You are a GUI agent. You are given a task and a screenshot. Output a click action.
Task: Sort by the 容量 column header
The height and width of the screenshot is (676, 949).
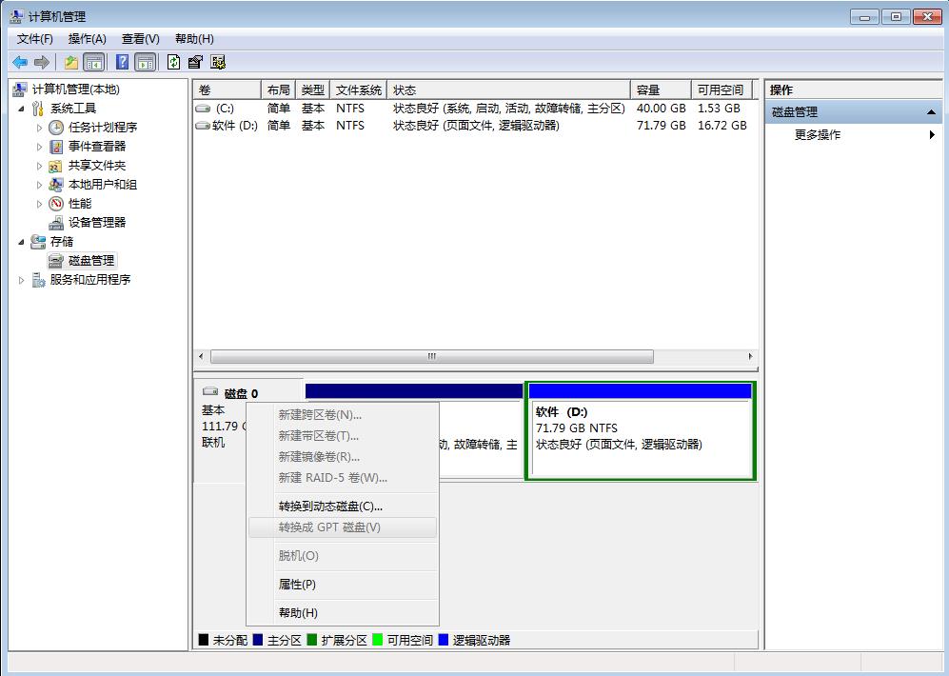coord(661,89)
